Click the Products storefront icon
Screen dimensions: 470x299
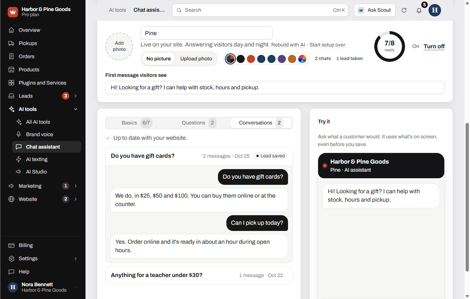[11, 70]
